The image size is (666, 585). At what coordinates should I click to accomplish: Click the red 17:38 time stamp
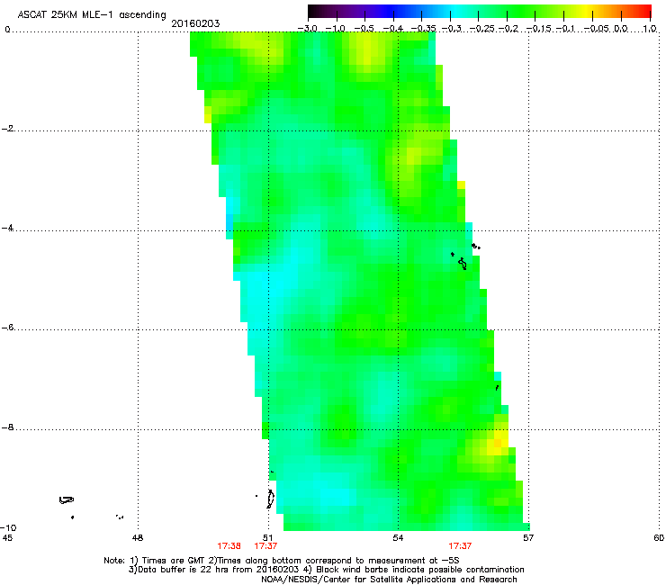pos(229,546)
